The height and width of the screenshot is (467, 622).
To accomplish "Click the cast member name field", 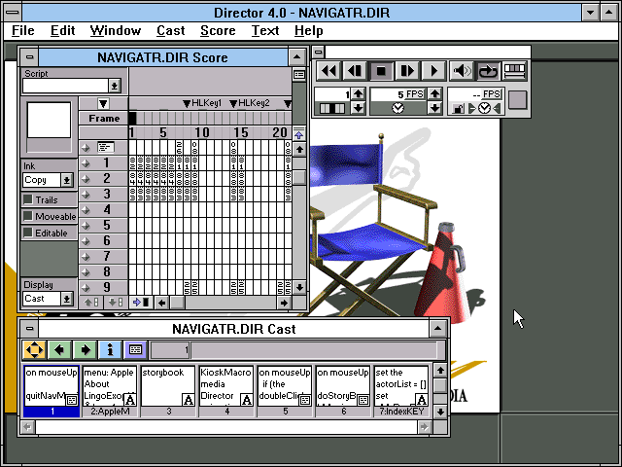I will [x=314, y=350].
